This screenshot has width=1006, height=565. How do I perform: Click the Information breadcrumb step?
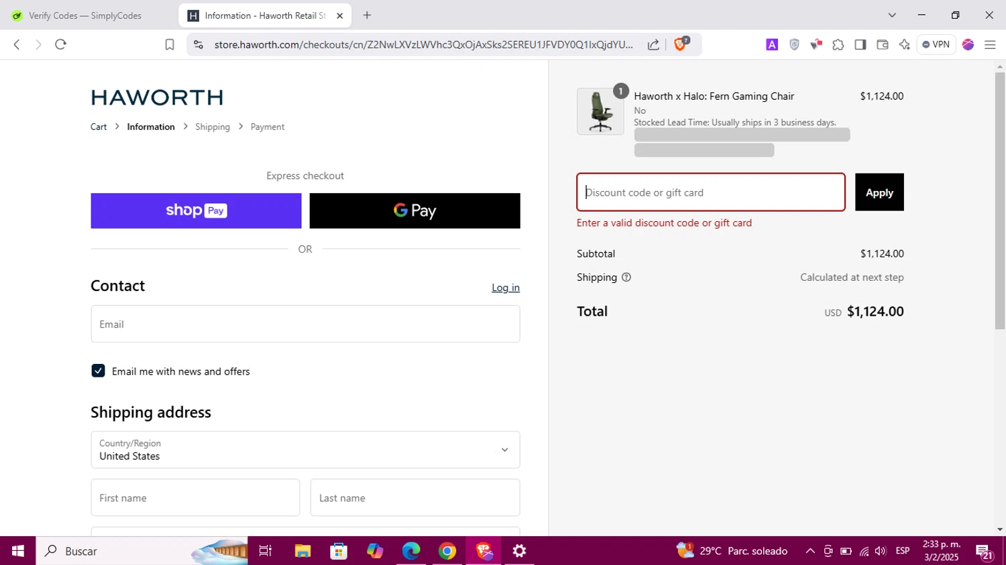point(151,127)
